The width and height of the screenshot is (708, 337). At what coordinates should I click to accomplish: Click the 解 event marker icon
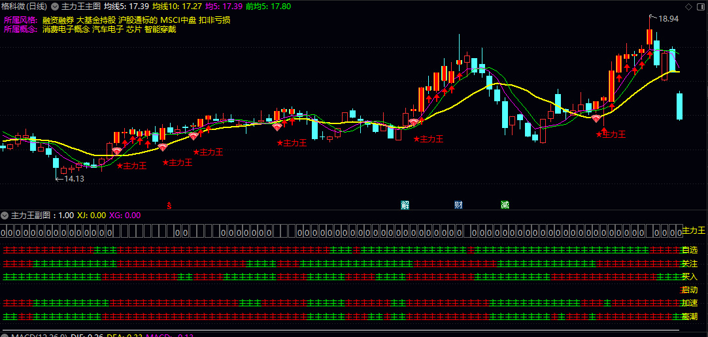405,205
